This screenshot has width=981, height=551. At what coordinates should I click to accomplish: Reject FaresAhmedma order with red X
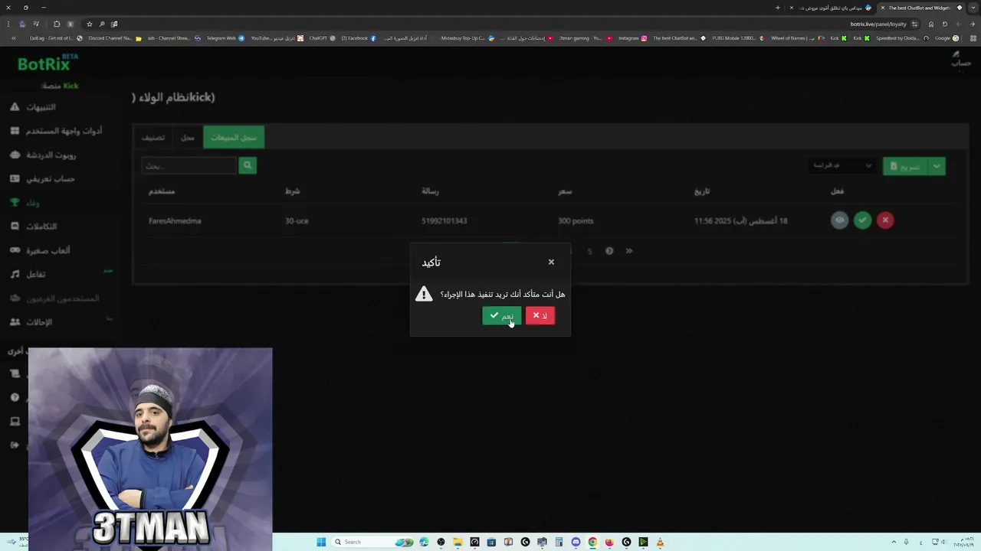885,220
